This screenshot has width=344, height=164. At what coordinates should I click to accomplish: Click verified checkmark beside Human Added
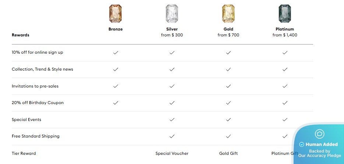302,145
